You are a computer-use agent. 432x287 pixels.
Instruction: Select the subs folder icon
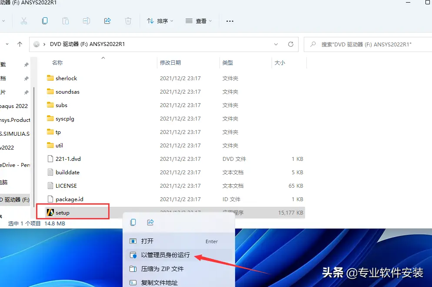pos(50,105)
